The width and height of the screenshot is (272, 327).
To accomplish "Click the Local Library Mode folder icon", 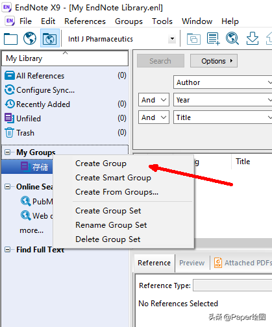I will [x=10, y=39].
